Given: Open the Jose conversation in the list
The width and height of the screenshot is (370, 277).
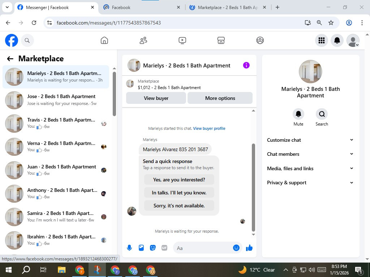Looking at the screenshot, I should pos(56,100).
